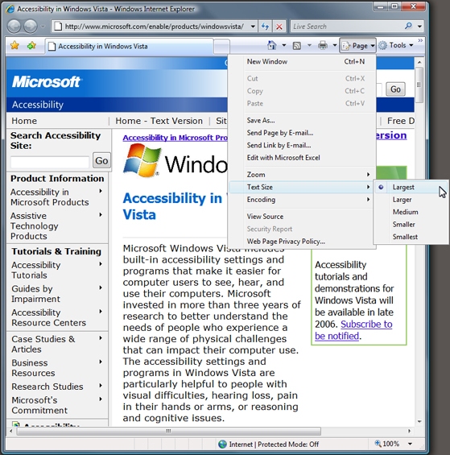
Task: Click the Go button in page header
Action: point(395,89)
